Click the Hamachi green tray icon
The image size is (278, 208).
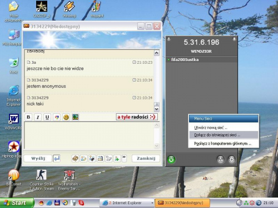(246, 203)
